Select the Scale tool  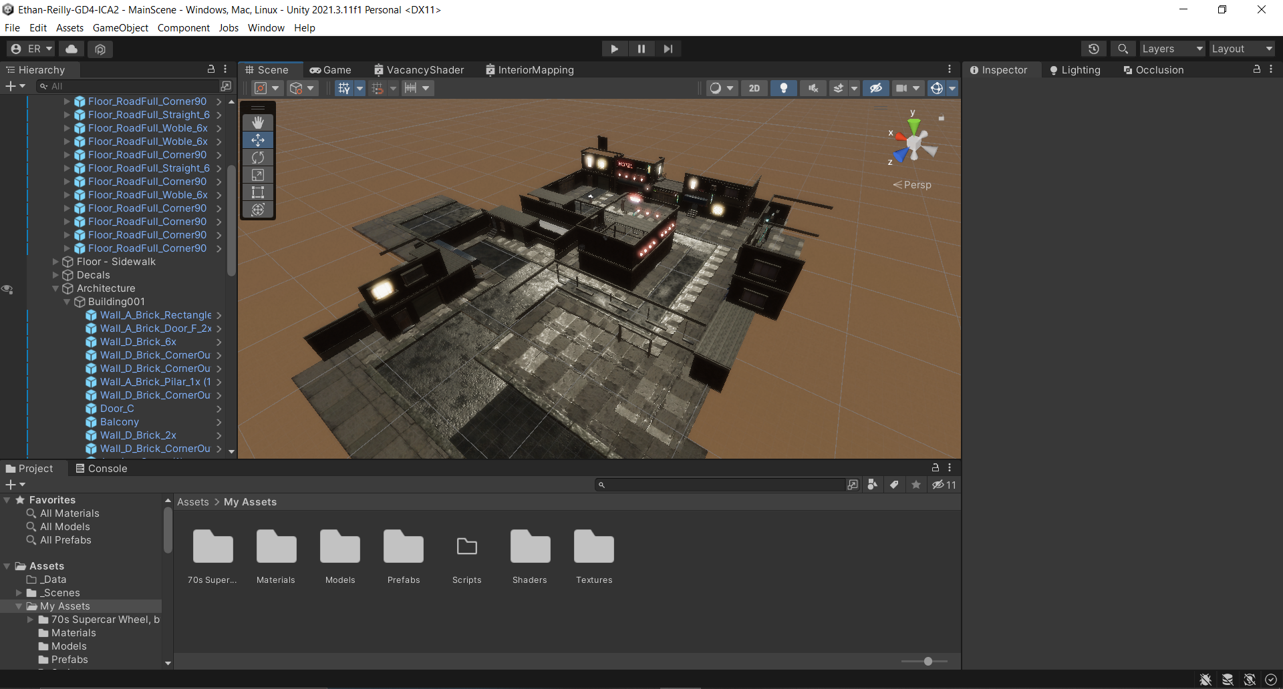click(258, 175)
